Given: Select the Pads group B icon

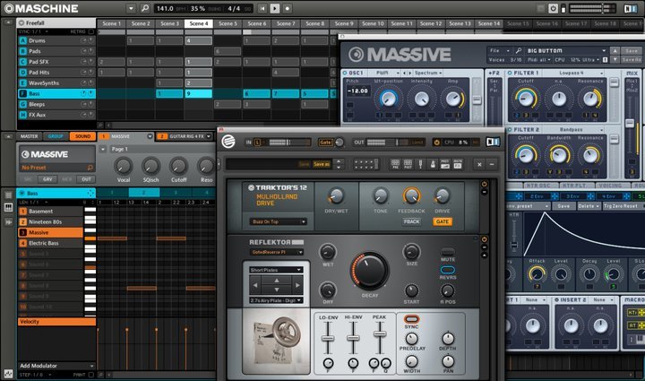Looking at the screenshot, I should click(23, 51).
